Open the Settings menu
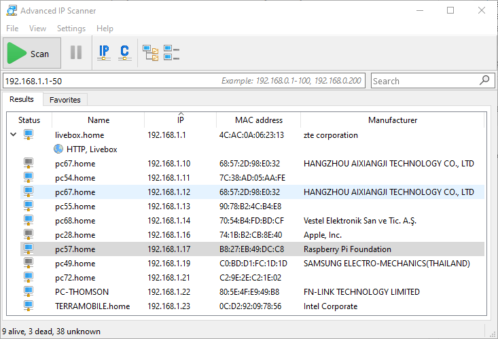Screen dimensions: 498x339 tap(71, 29)
